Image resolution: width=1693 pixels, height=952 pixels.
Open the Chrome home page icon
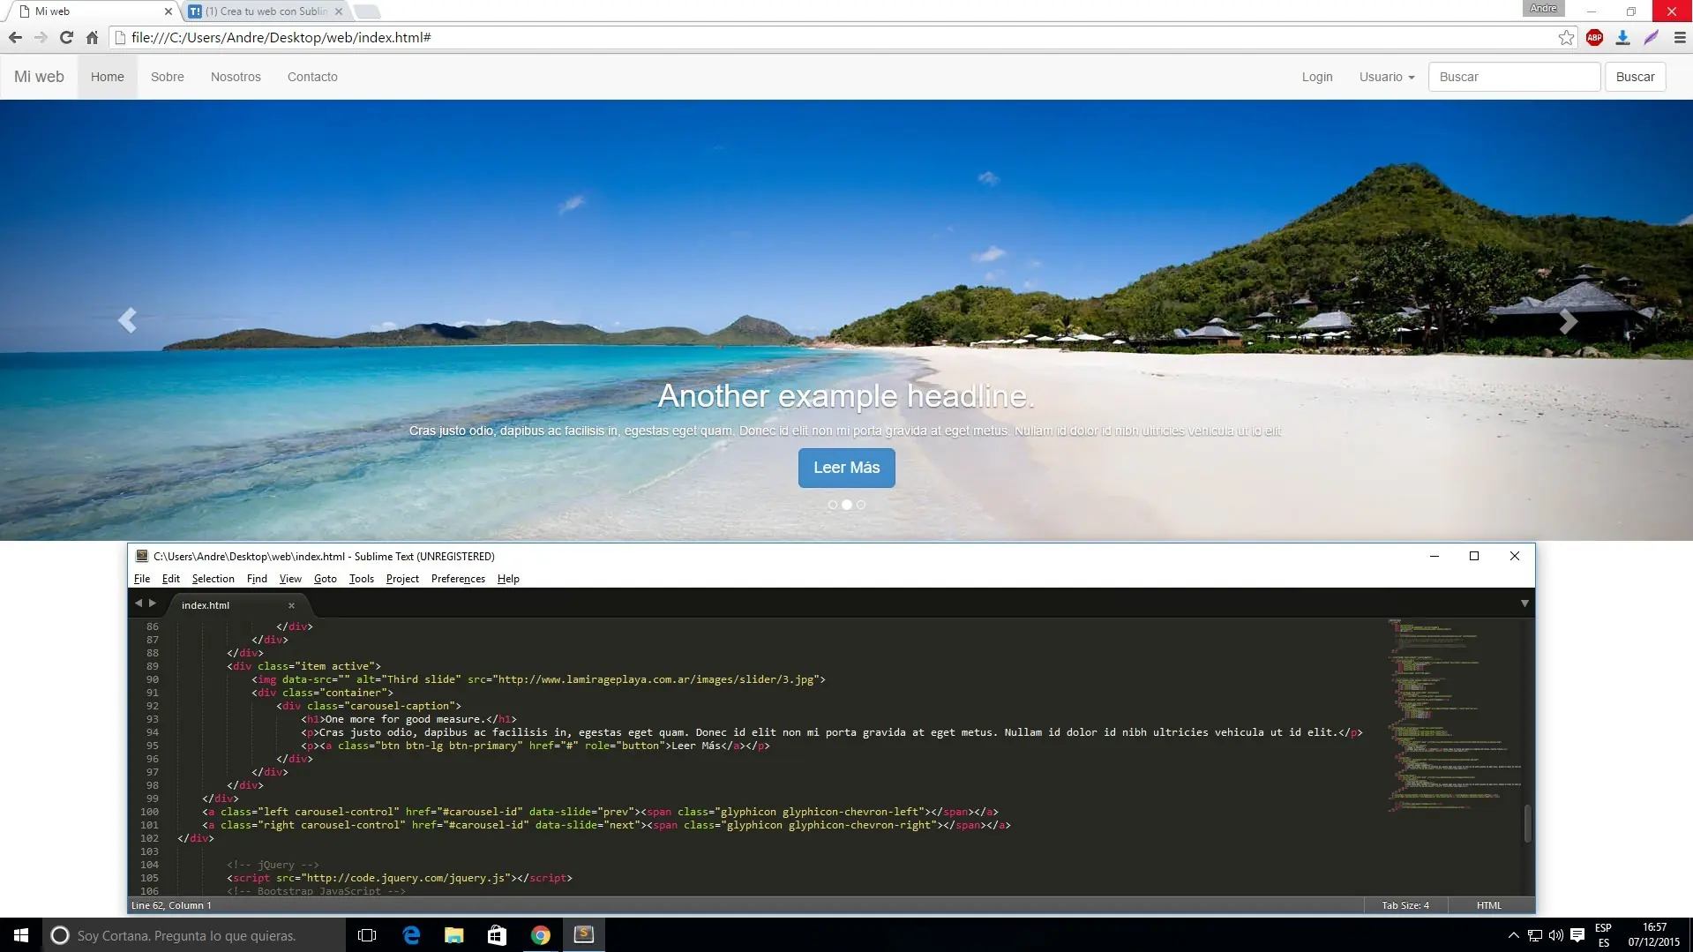click(92, 38)
